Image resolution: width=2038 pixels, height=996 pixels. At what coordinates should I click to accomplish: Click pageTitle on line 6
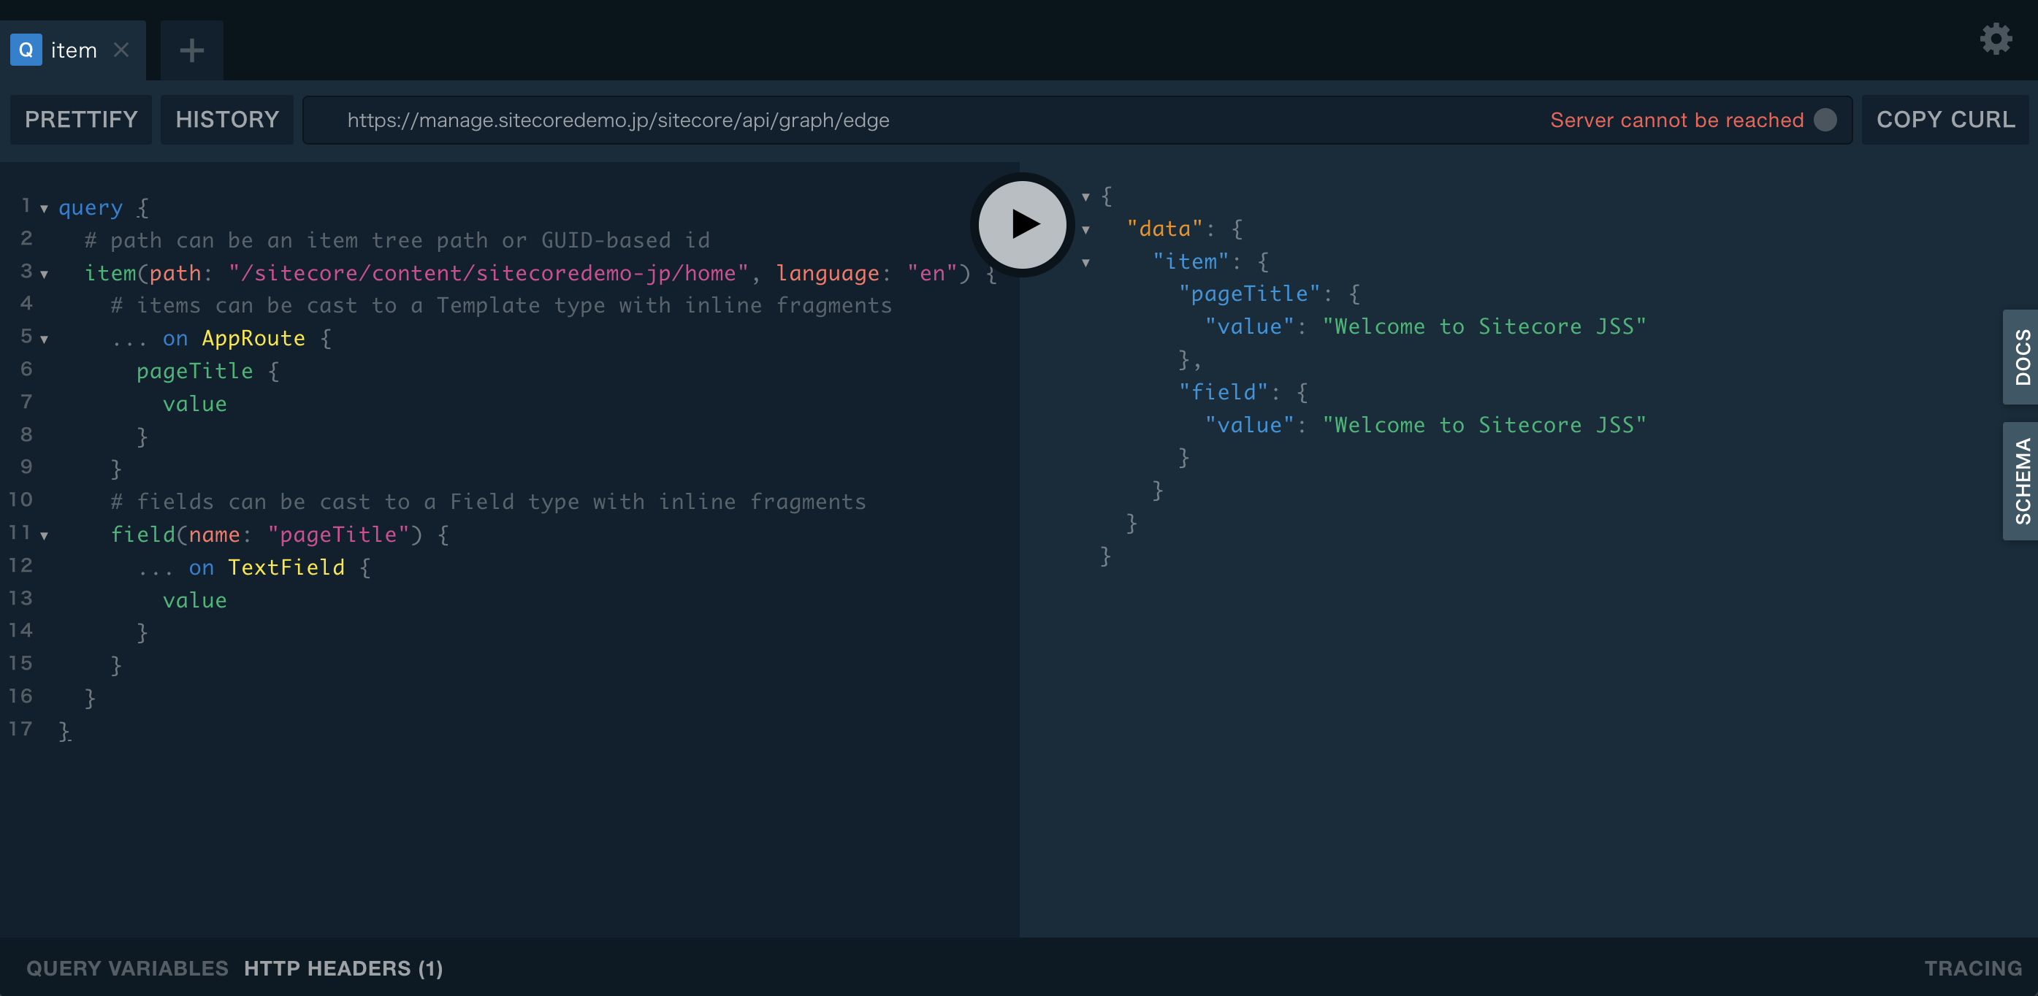click(194, 371)
